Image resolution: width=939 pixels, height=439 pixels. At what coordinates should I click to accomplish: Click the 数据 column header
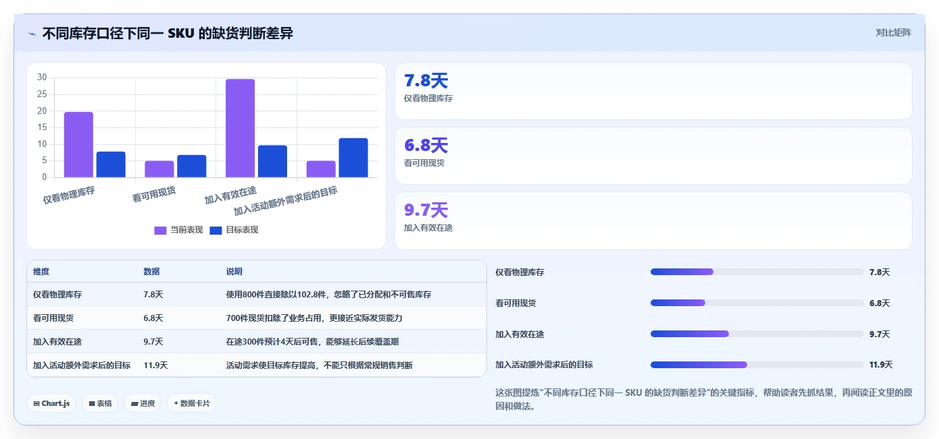[151, 272]
